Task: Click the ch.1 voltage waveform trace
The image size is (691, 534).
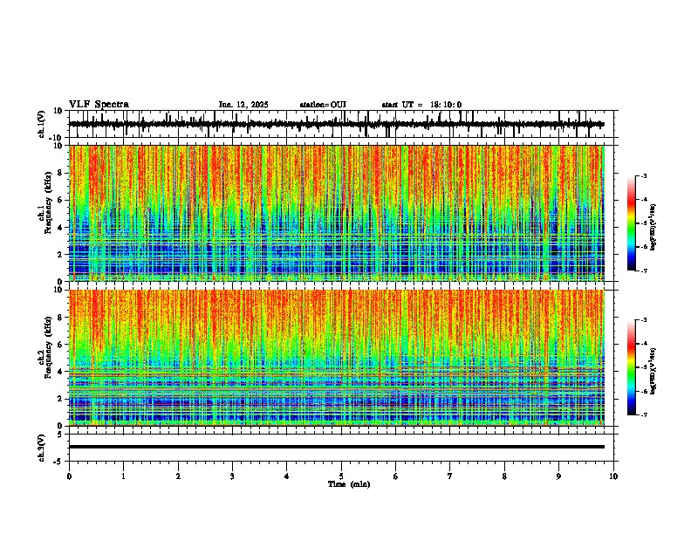Action: tap(336, 124)
